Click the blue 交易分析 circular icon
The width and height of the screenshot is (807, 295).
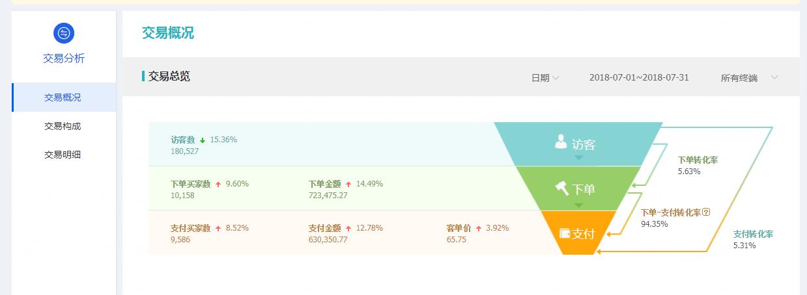64,32
